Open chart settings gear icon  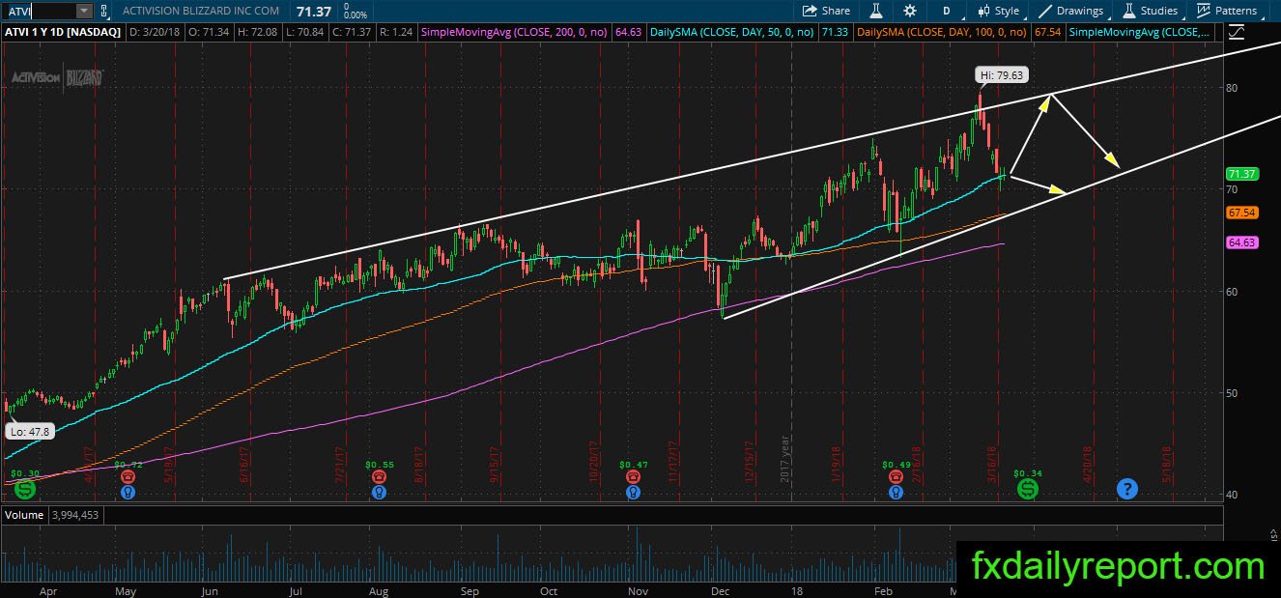(910, 11)
